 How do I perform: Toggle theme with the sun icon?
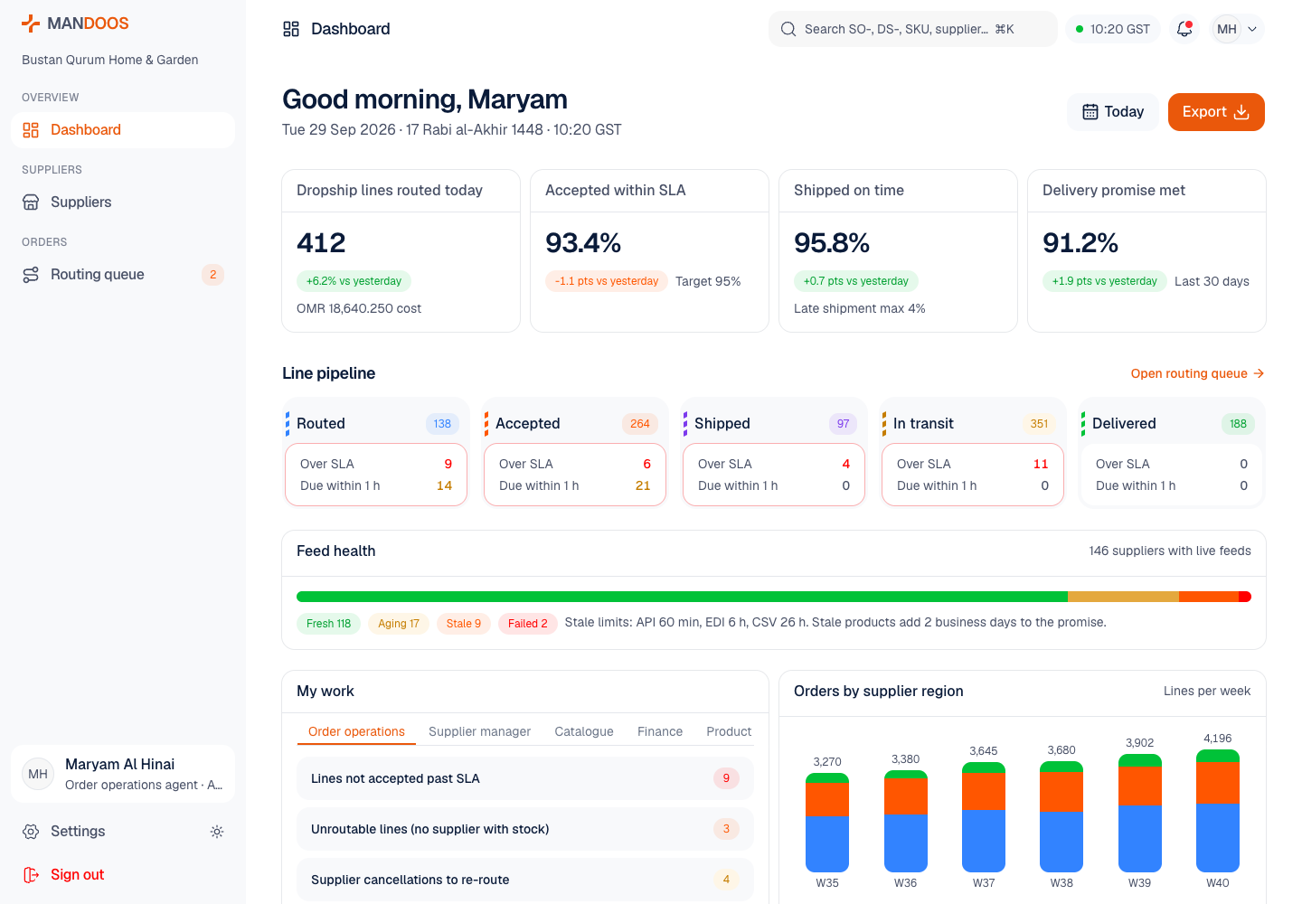[x=217, y=832]
